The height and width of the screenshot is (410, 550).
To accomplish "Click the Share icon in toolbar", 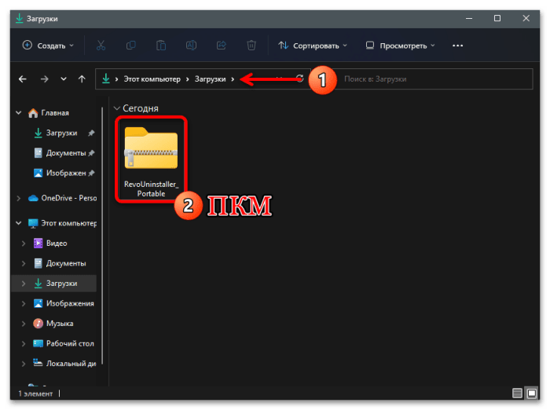I will pyautogui.click(x=222, y=46).
